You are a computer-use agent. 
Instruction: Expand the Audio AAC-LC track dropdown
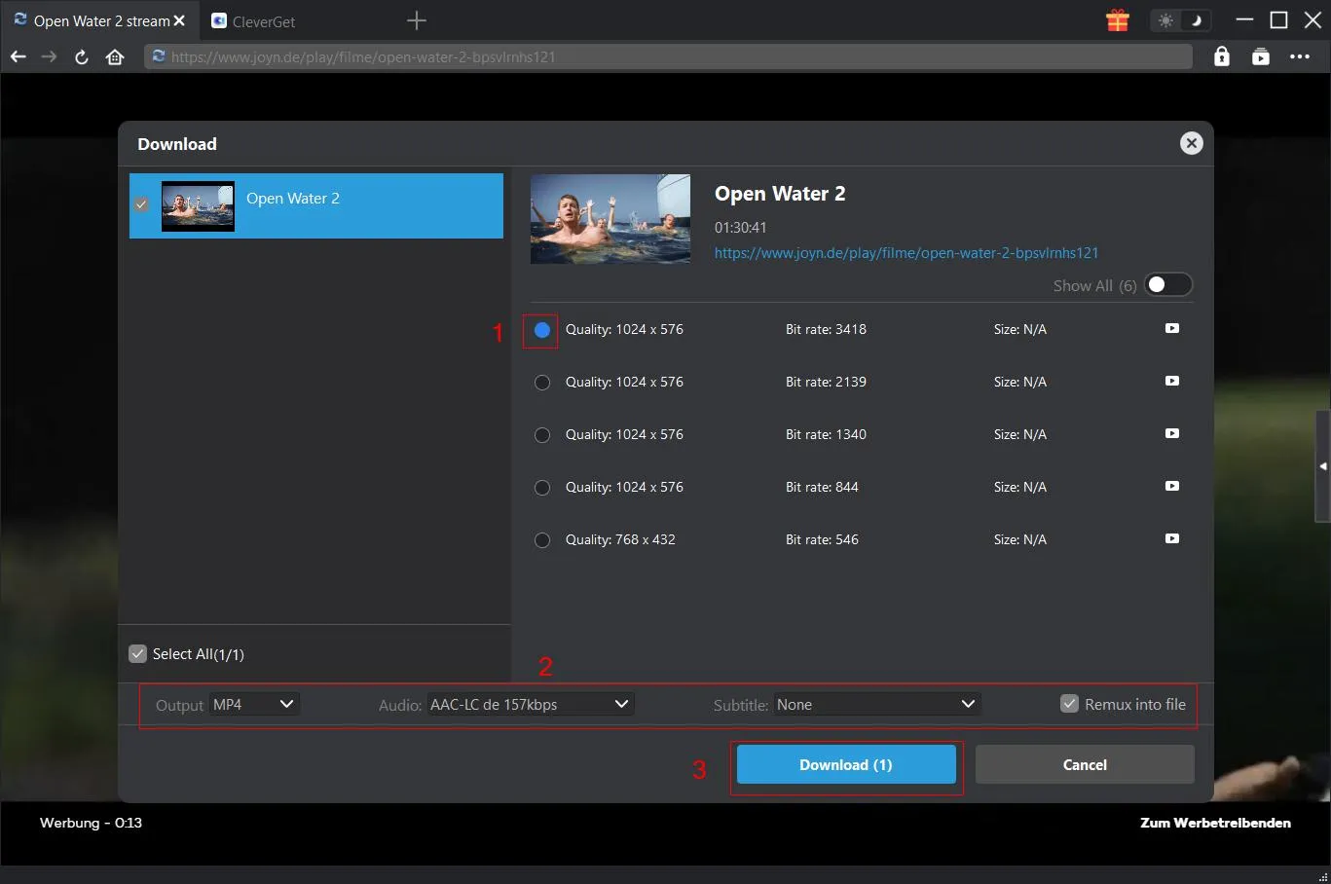tap(530, 704)
